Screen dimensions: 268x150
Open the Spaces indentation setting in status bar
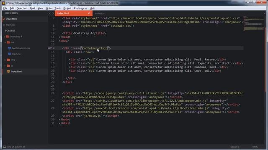pyautogui.click(x=235, y=147)
